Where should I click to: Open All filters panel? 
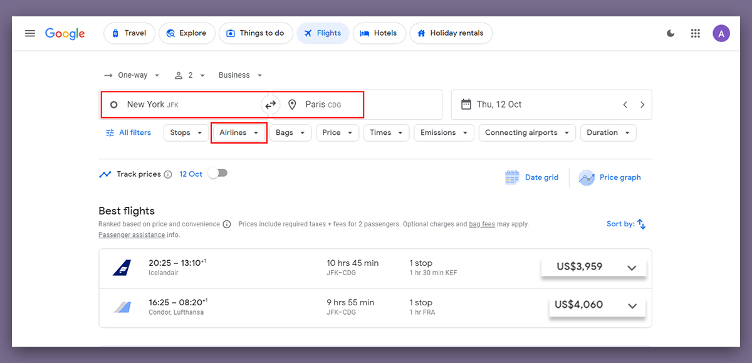pyautogui.click(x=128, y=133)
